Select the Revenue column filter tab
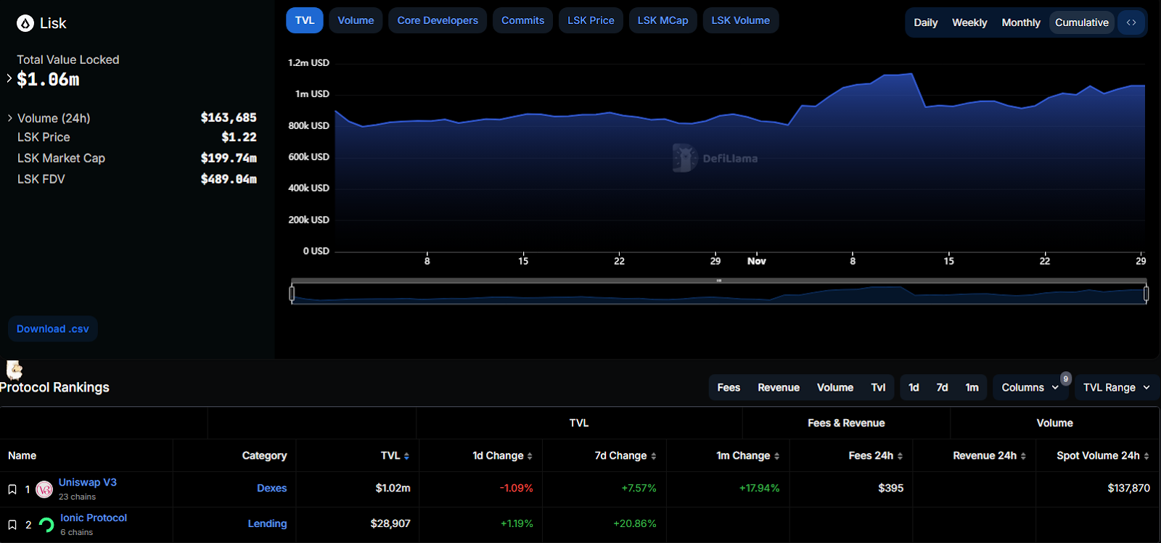The width and height of the screenshot is (1161, 543). [x=779, y=388]
